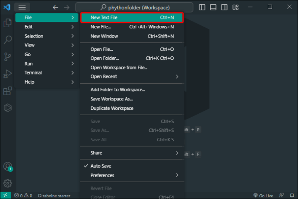
Task: Choose Open File...
Action: [132, 49]
